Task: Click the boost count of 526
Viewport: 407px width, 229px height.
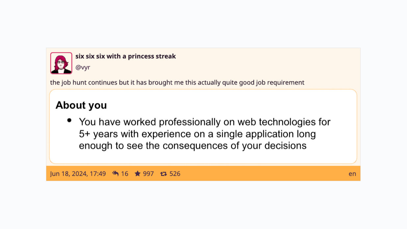Action: 175,173
